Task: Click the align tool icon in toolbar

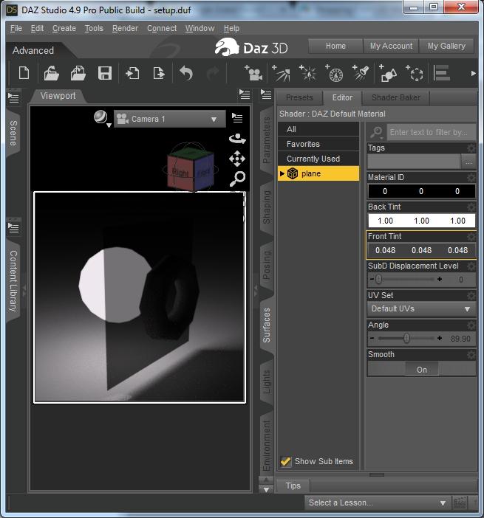Action: point(441,73)
